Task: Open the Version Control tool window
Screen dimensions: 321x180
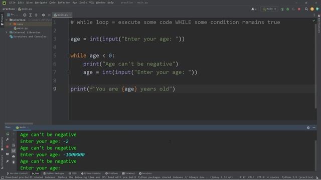Action: click(x=17, y=173)
